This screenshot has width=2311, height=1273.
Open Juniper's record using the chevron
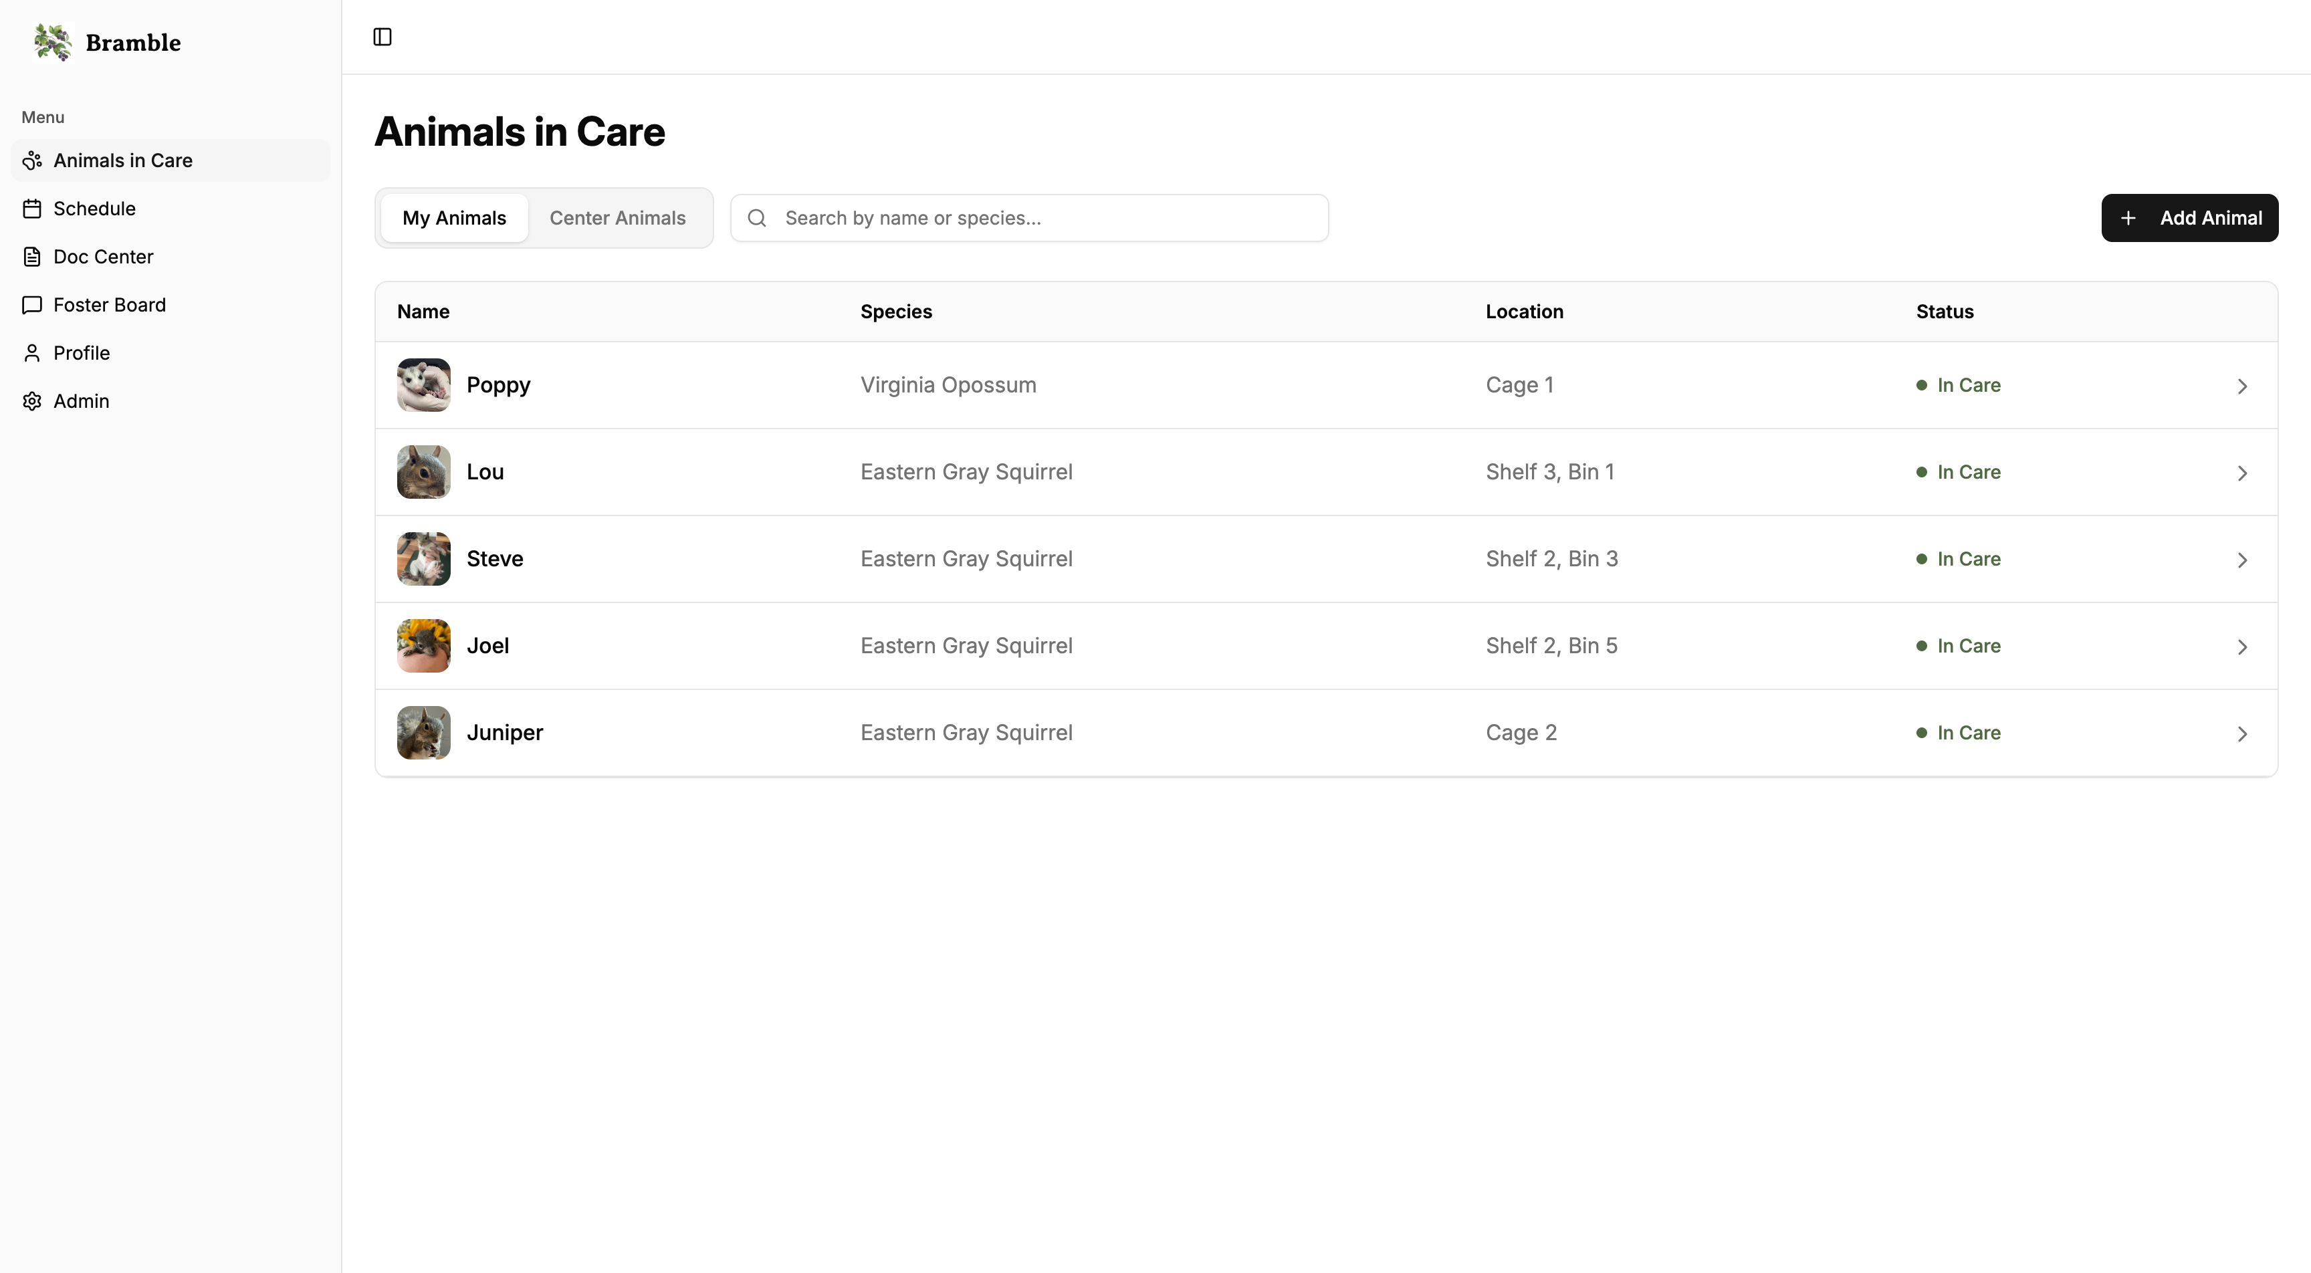2242,734
